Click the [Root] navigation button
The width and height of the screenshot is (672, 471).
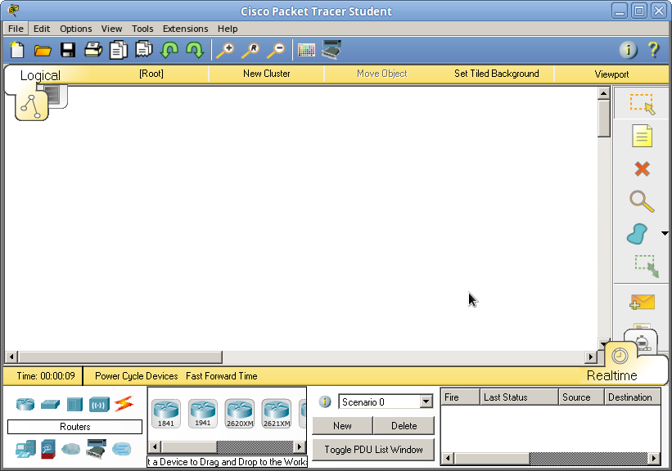151,74
